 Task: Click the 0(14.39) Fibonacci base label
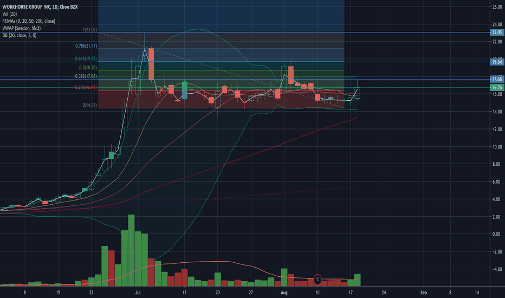[x=89, y=105]
